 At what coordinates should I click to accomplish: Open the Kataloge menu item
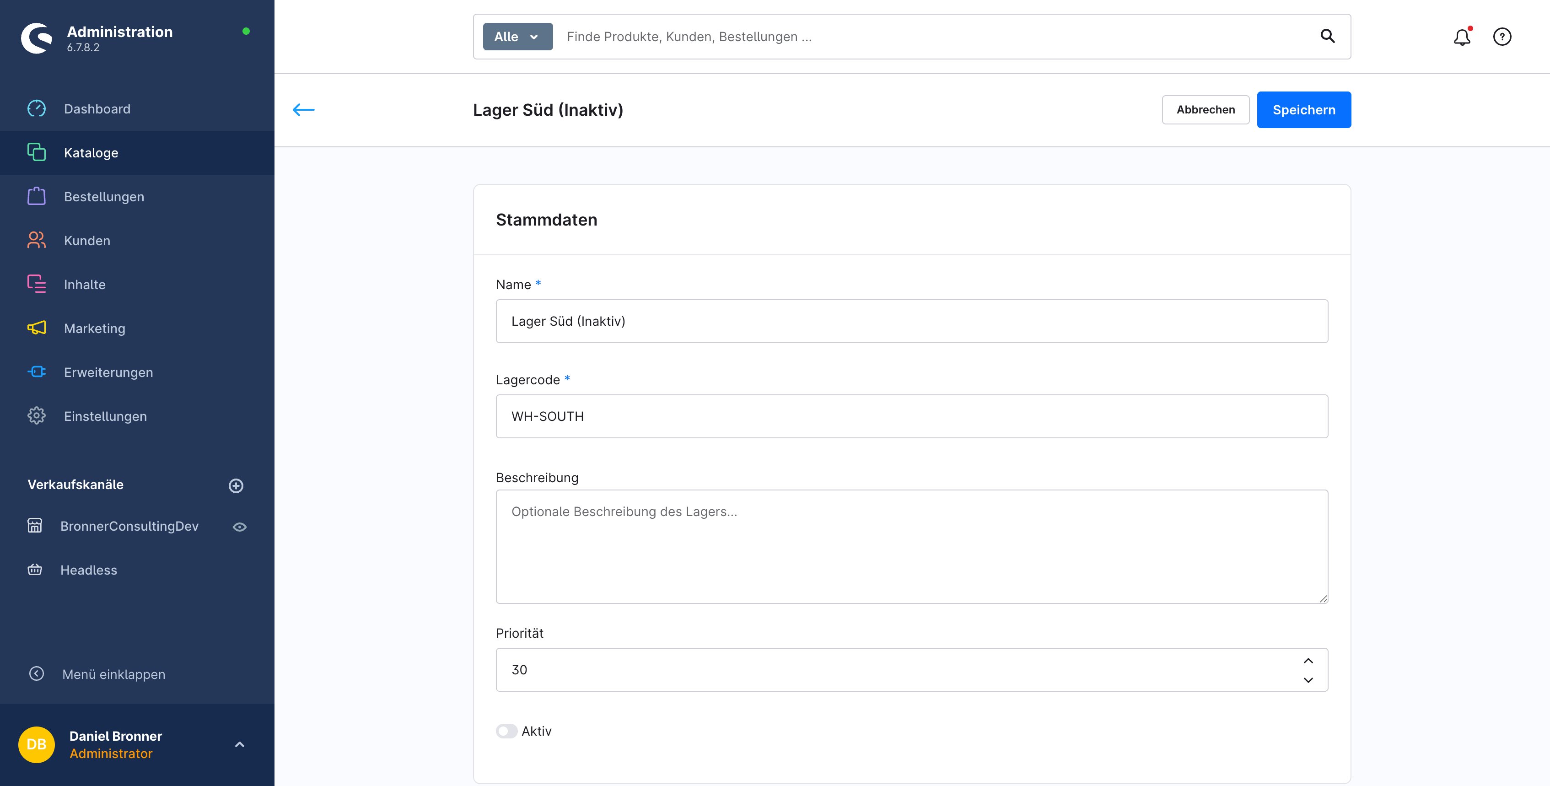(x=91, y=153)
